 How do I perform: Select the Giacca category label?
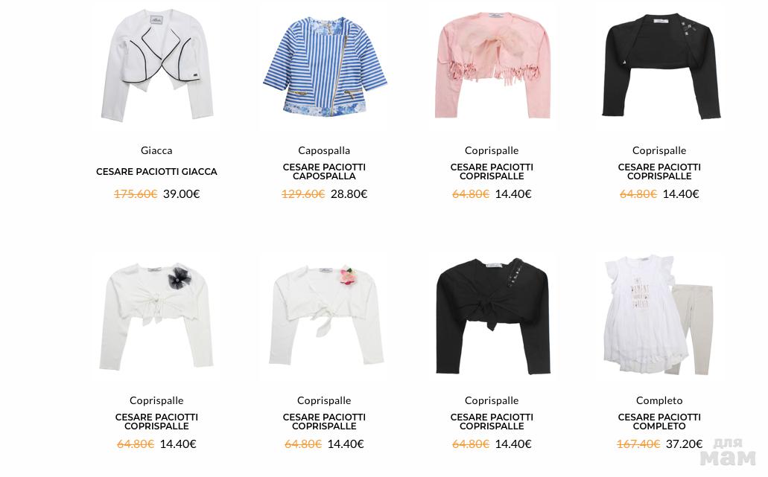coord(156,150)
